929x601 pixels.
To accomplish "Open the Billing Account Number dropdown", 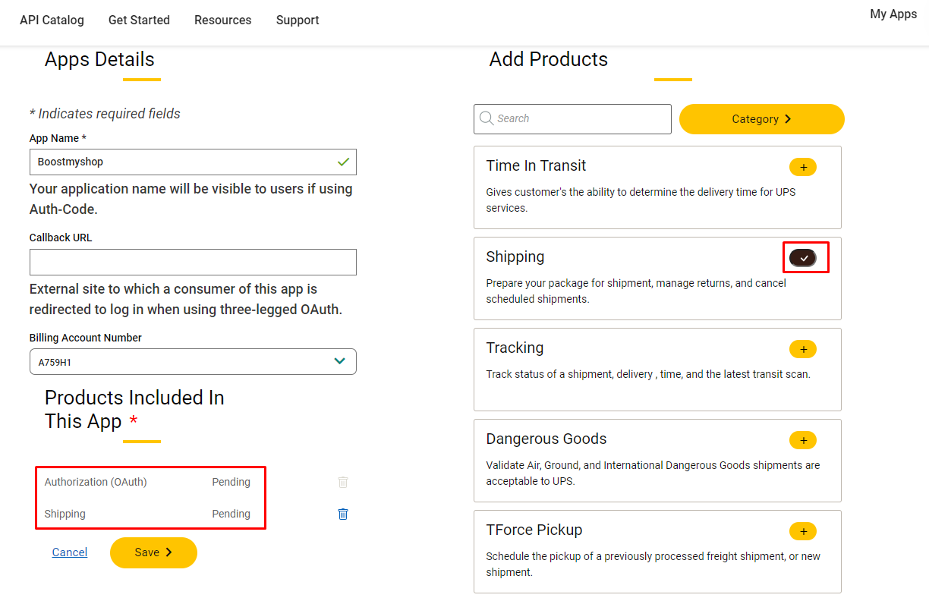I will [x=193, y=362].
